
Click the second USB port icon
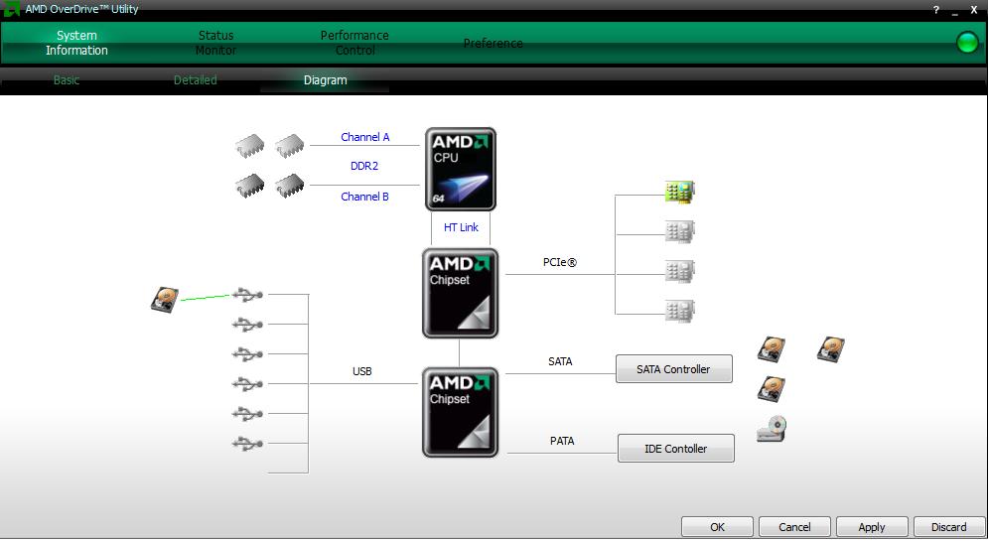[x=247, y=325]
